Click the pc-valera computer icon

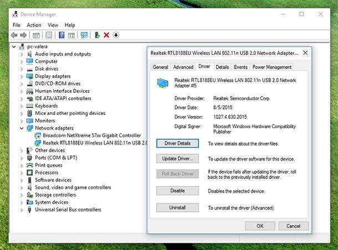click(22, 46)
